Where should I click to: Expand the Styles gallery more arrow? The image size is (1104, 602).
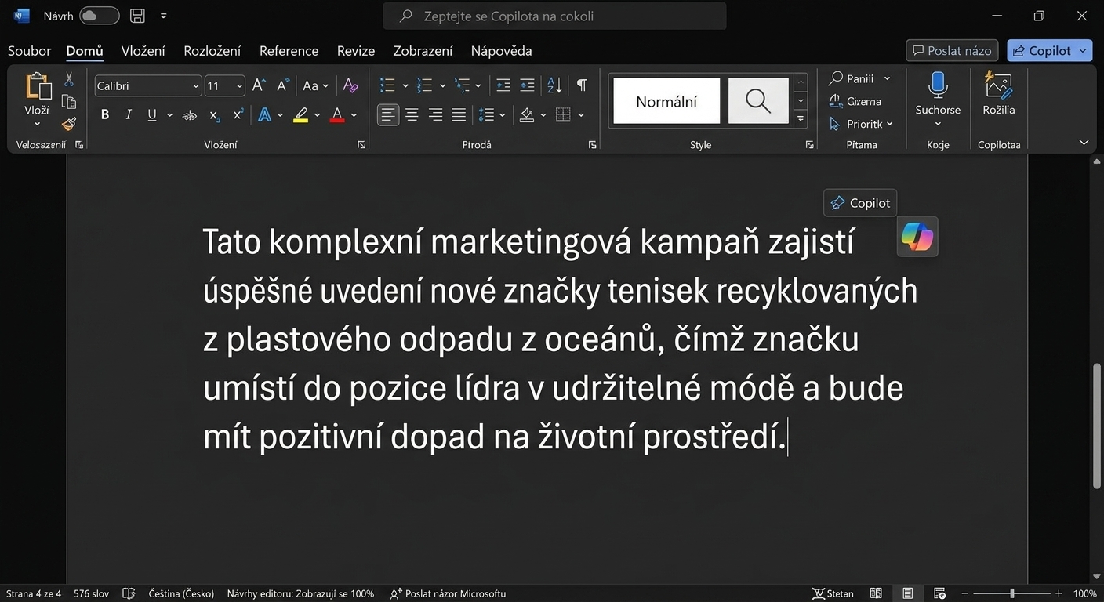click(x=801, y=119)
